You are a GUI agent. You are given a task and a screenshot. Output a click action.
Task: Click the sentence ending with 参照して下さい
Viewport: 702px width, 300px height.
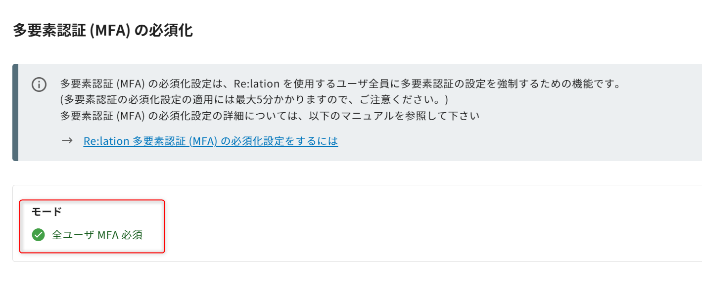point(270,116)
